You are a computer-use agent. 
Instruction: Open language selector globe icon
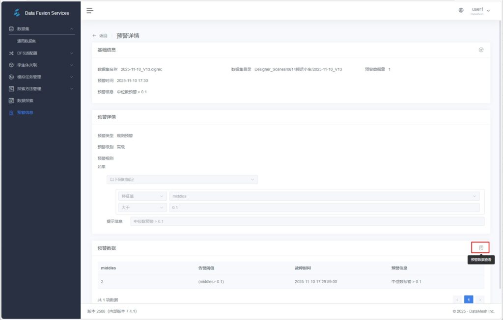pos(461,10)
